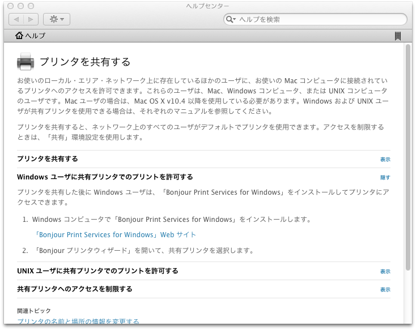Collapse the Windows ユーザ section with 隠す
416x330 pixels.
click(x=385, y=177)
